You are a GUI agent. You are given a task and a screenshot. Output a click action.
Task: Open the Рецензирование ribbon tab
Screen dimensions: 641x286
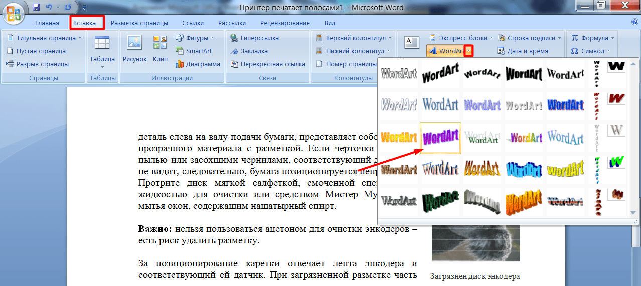pyautogui.click(x=285, y=23)
